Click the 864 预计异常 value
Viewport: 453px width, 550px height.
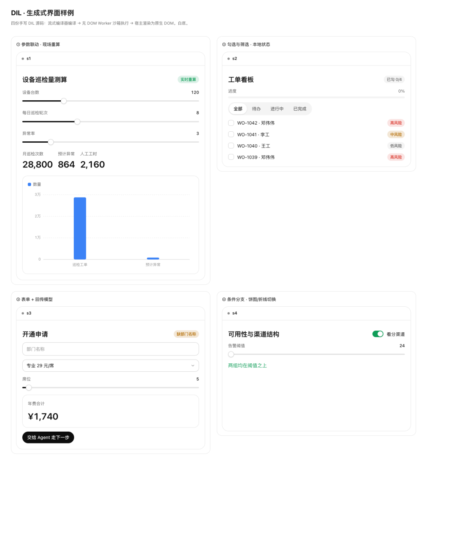pos(66,164)
